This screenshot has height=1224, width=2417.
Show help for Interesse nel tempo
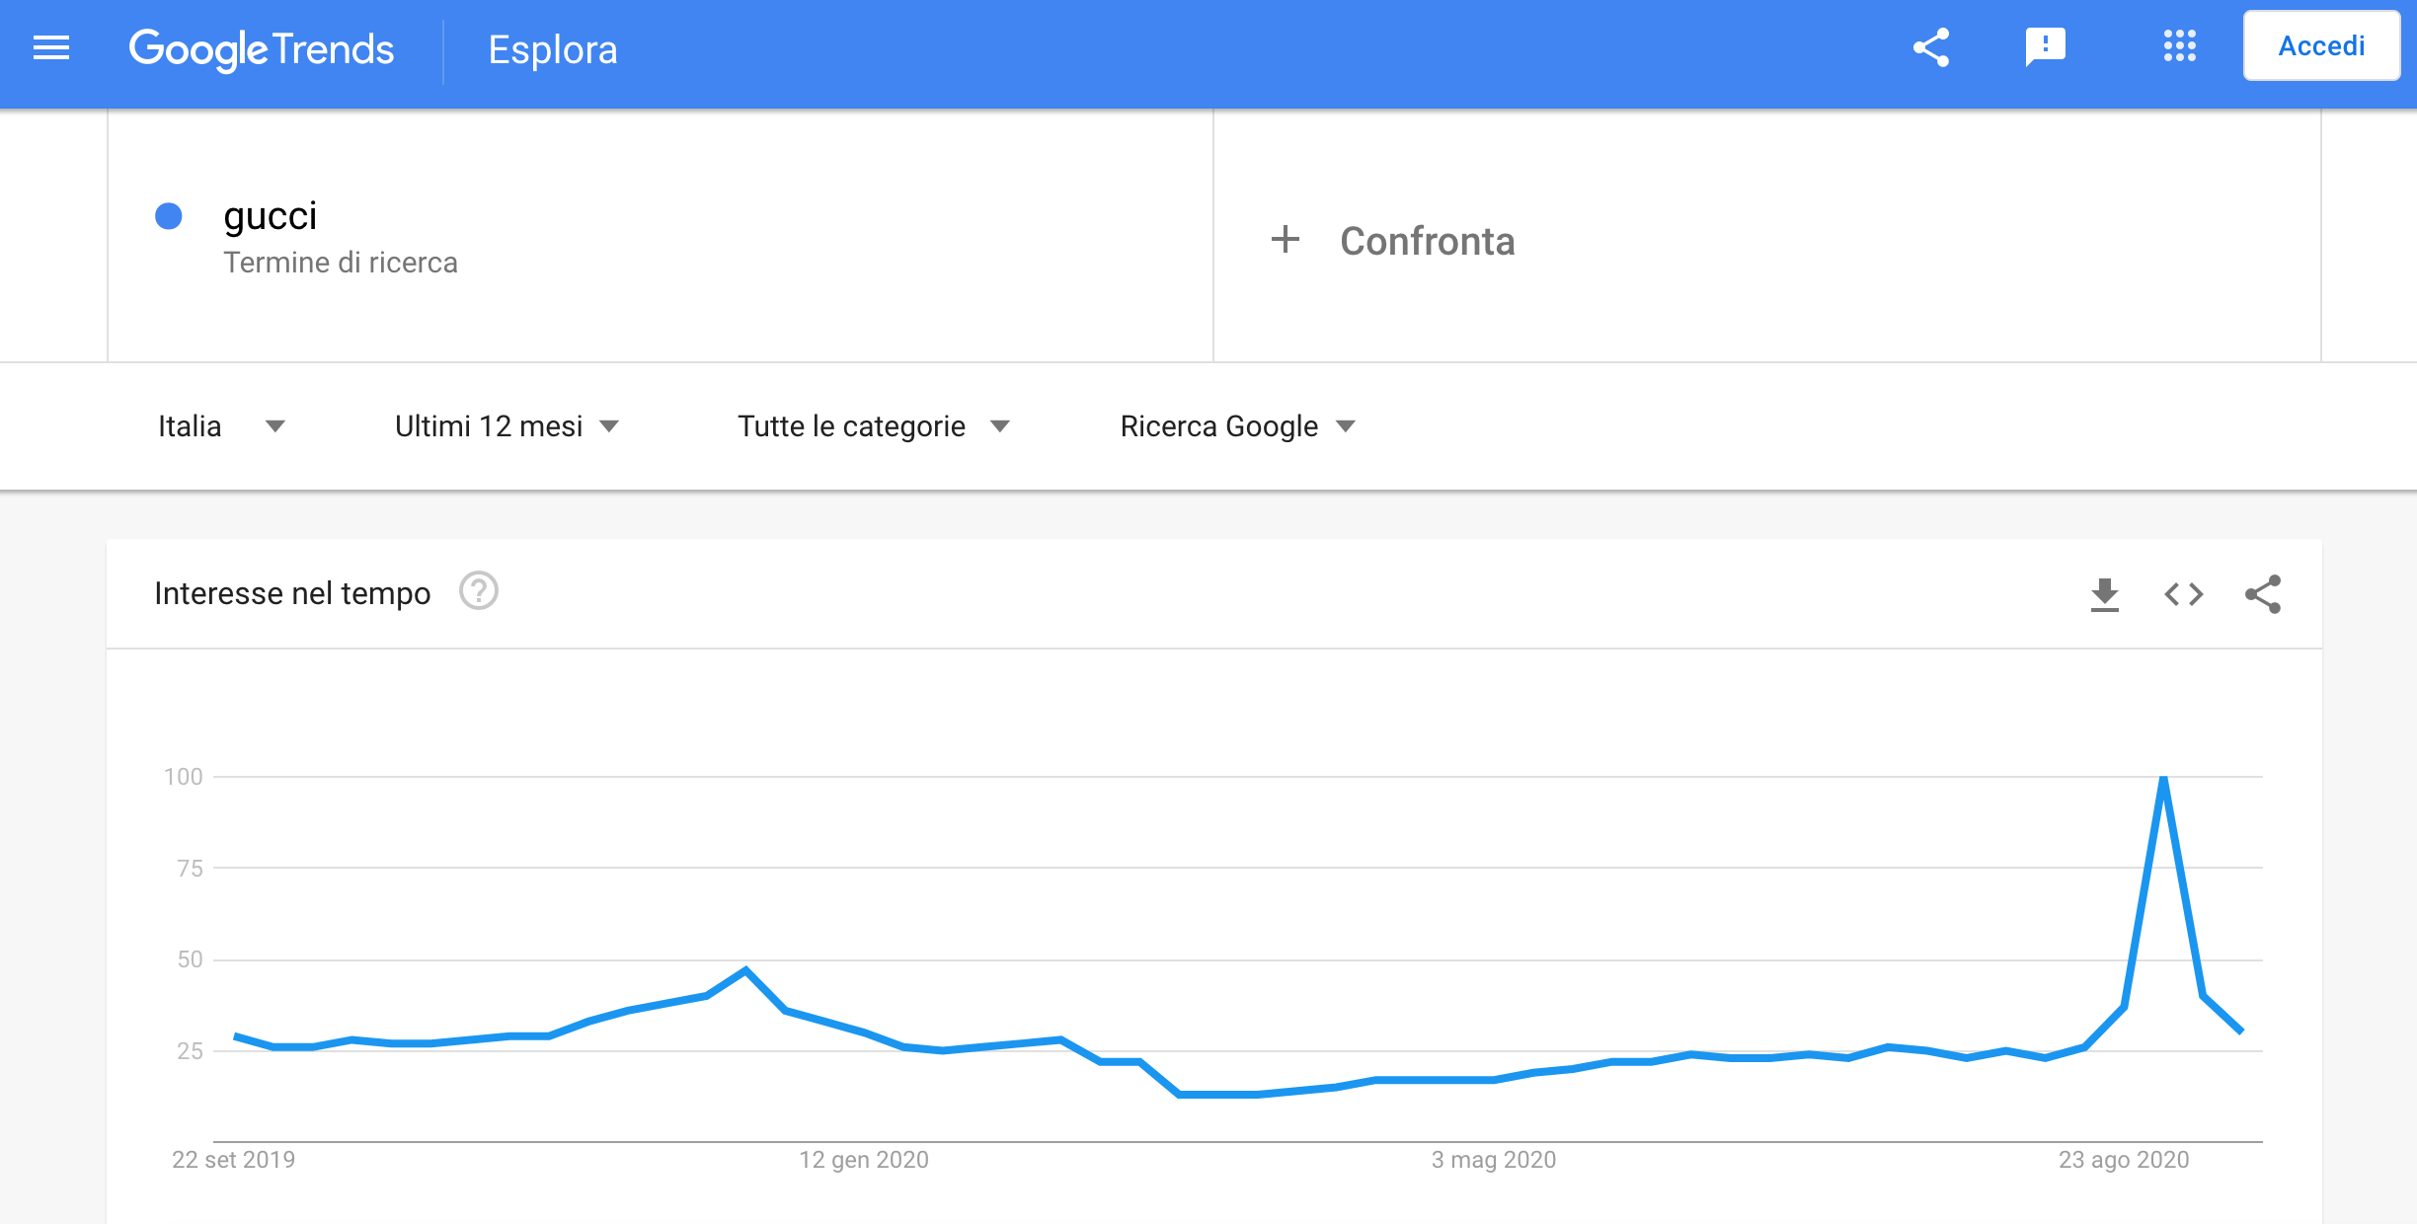click(479, 592)
